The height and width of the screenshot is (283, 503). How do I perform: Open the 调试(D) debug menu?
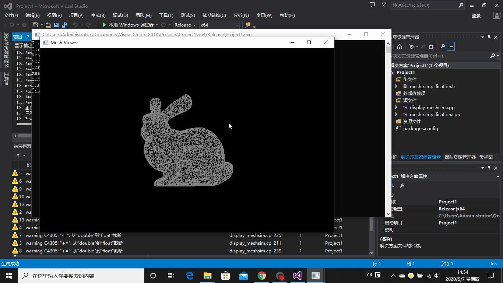(x=120, y=15)
